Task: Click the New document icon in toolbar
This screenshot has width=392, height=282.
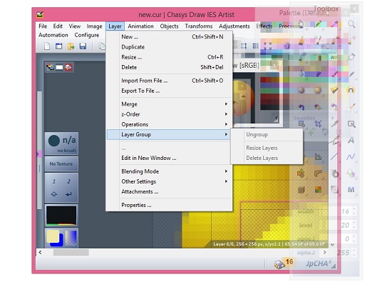Action: (x=47, y=46)
